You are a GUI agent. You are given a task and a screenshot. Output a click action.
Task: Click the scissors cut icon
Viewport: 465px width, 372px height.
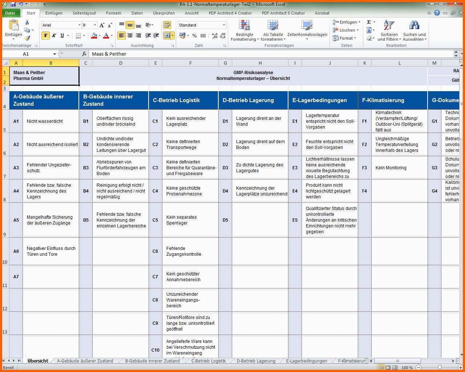(x=27, y=23)
